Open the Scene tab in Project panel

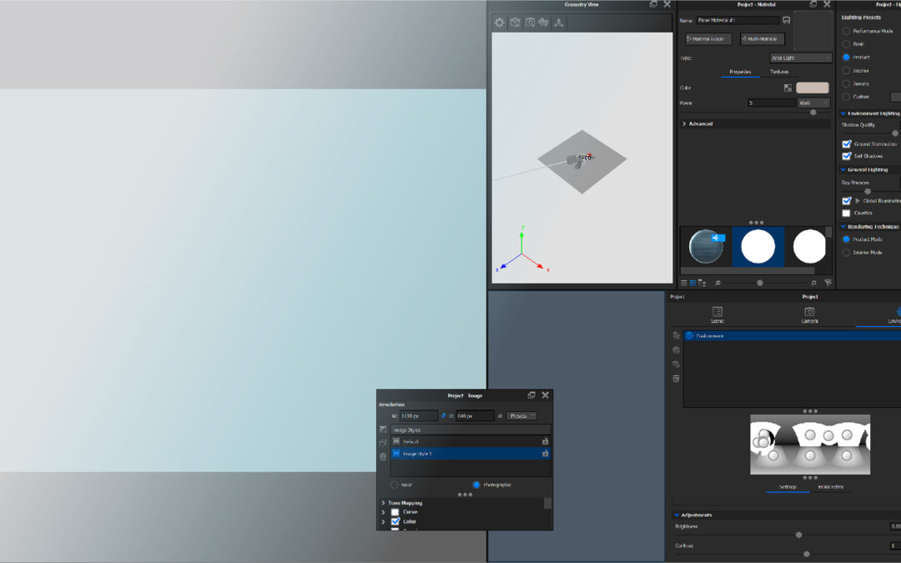pyautogui.click(x=717, y=314)
